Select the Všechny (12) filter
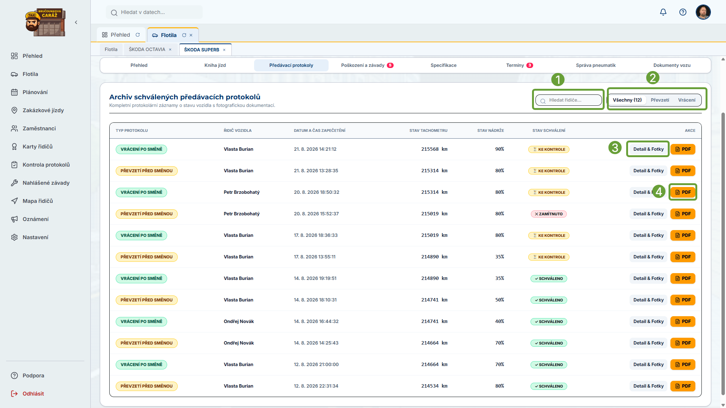 point(627,100)
